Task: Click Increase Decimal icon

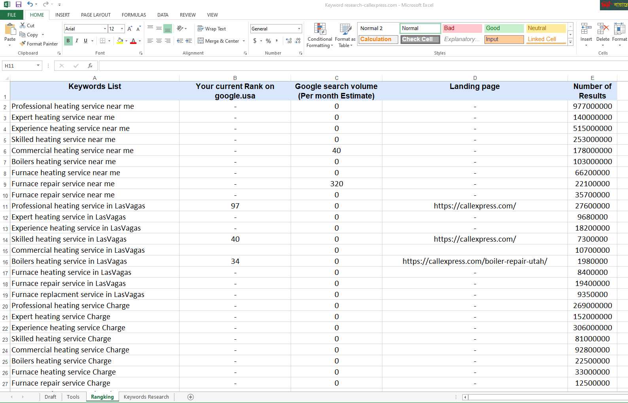Action: click(289, 41)
